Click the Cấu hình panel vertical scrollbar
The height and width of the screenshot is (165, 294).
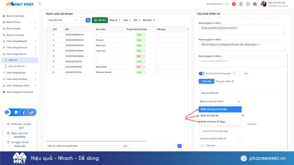pos(287,101)
